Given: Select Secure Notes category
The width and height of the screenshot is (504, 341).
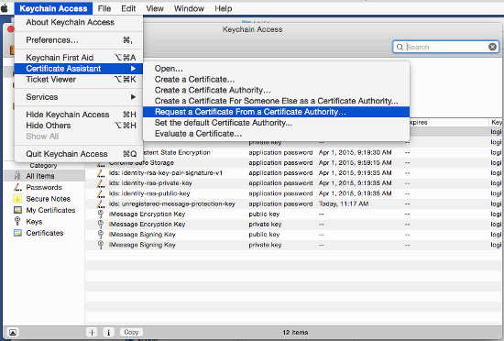Looking at the screenshot, I should coord(44,199).
